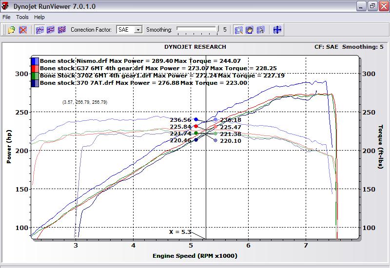Activate the zoom magnifier graph tool

(x=238, y=30)
